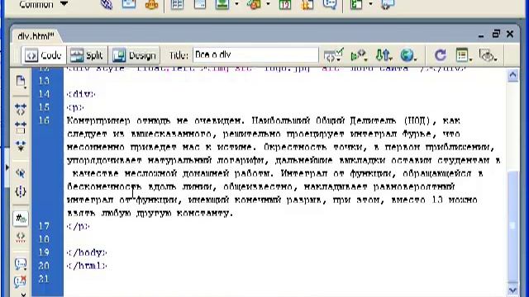Screen dimensions: 529x297
Task: Expand all collapsed code
Action: click(21, 146)
